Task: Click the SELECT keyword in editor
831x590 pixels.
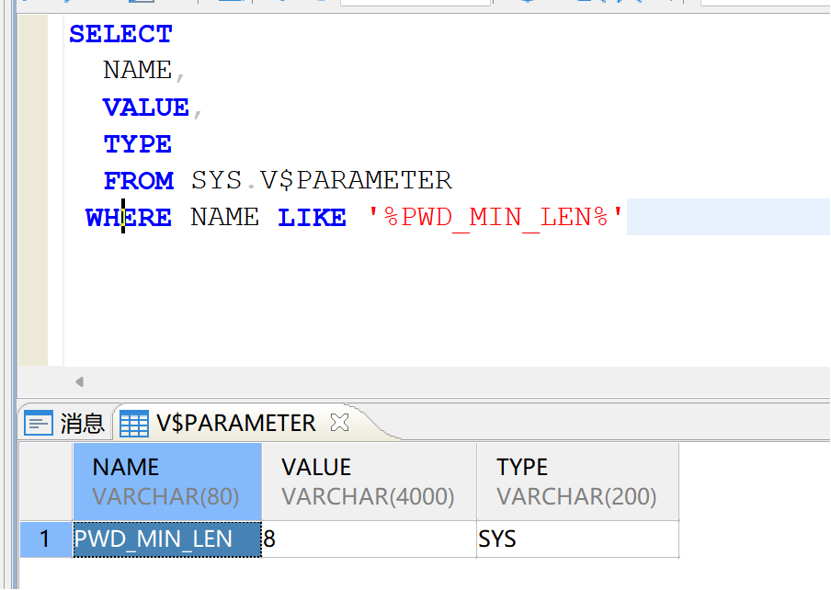Action: (x=120, y=34)
